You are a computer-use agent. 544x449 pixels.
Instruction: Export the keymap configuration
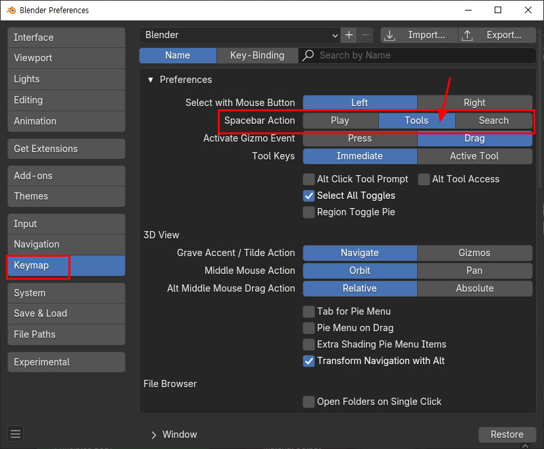(497, 35)
